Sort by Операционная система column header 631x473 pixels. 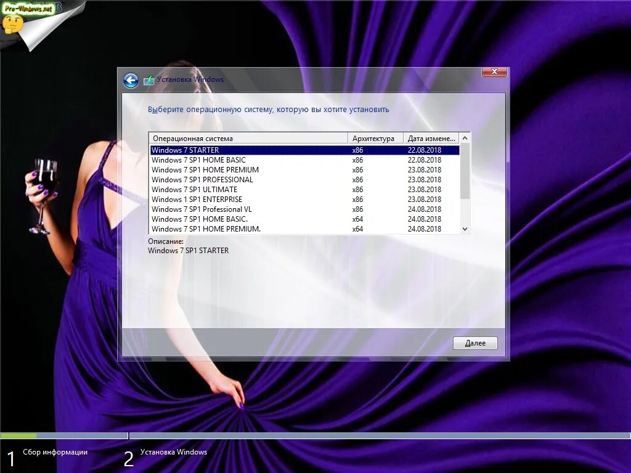(248, 139)
